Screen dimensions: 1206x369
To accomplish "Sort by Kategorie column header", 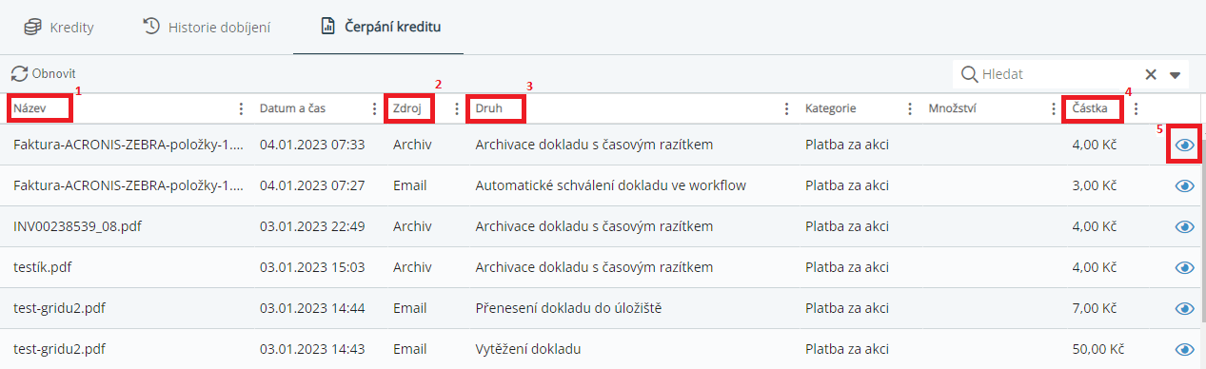I will pos(831,108).
